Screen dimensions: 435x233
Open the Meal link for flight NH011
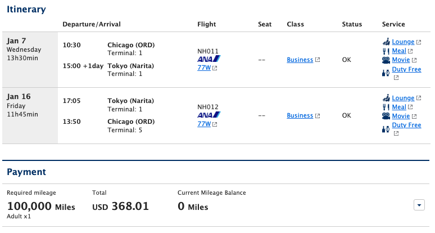[399, 51]
